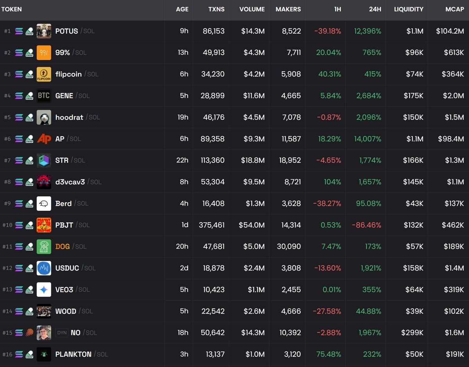Sort by 24H change header
The height and width of the screenshot is (367, 469).
[375, 9]
